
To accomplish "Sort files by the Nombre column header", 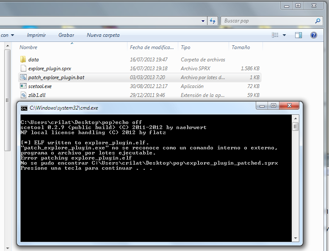I will click(x=28, y=47).
